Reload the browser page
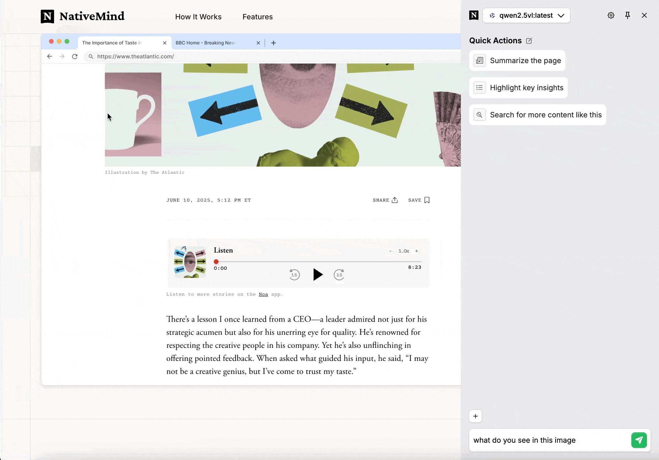This screenshot has height=460, width=659. pyautogui.click(x=75, y=56)
